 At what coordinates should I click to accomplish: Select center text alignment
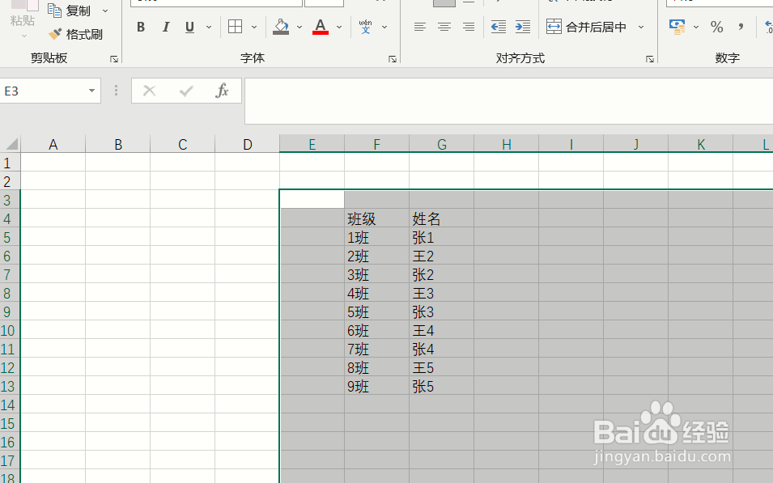[x=444, y=27]
